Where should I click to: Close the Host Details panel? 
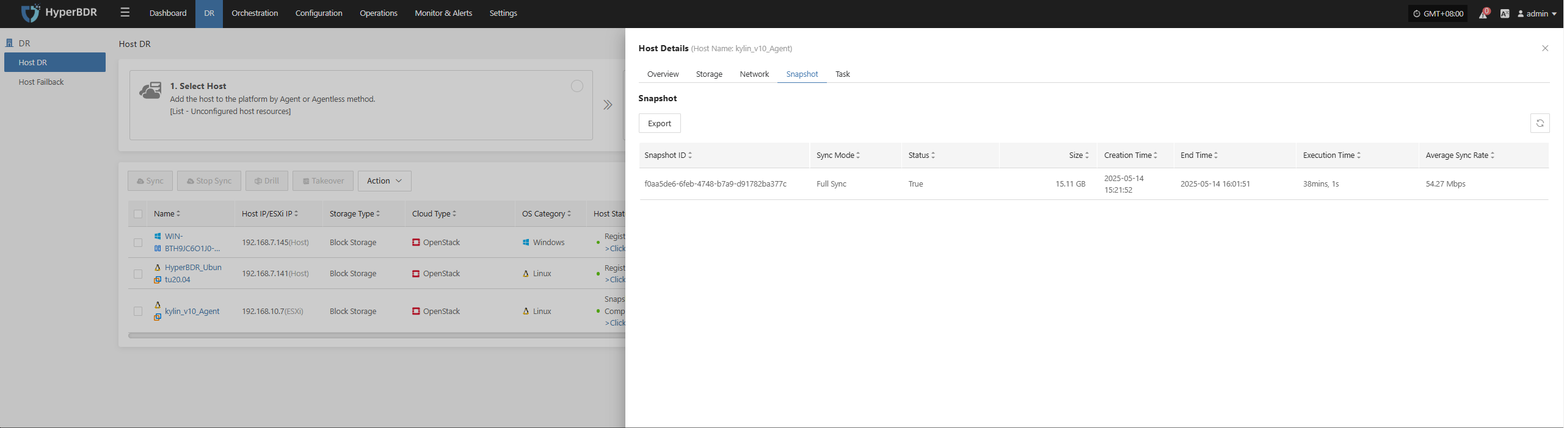coord(1545,48)
